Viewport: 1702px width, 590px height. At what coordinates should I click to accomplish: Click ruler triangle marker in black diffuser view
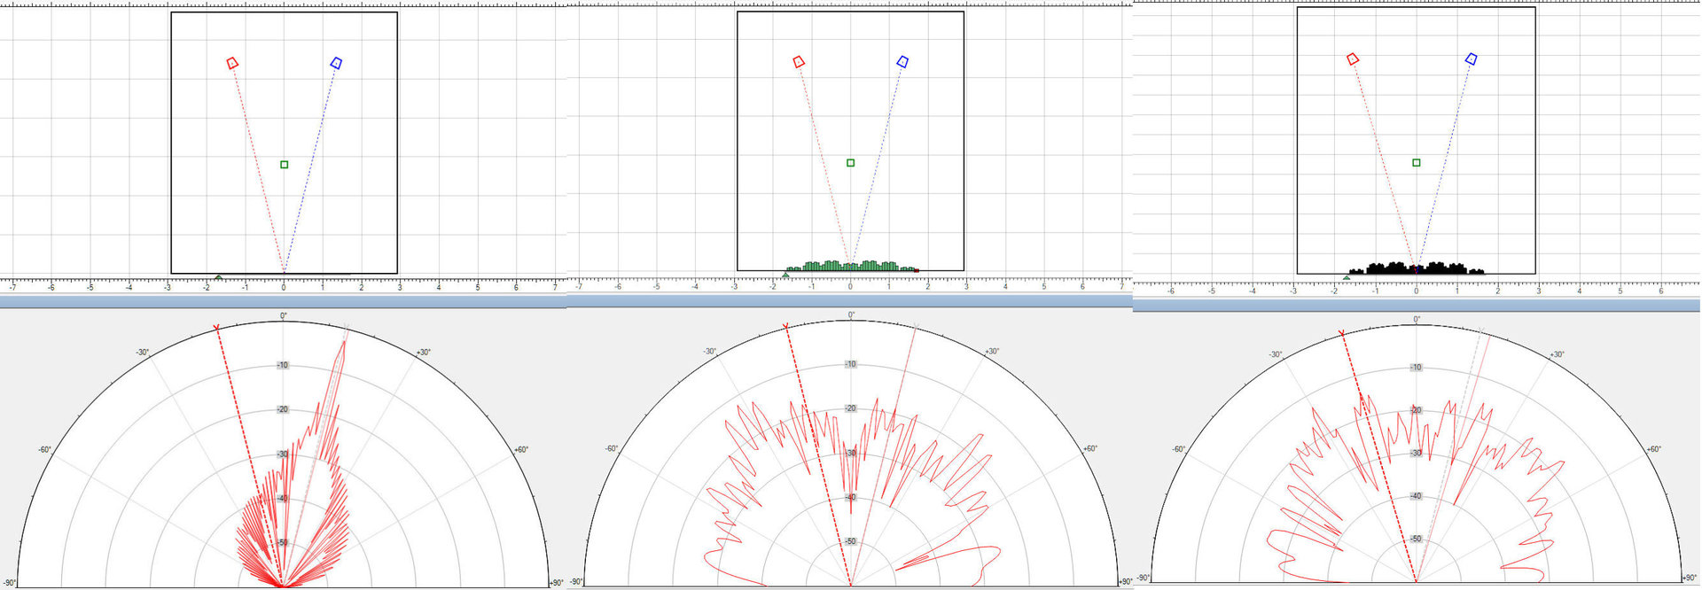[1347, 278]
